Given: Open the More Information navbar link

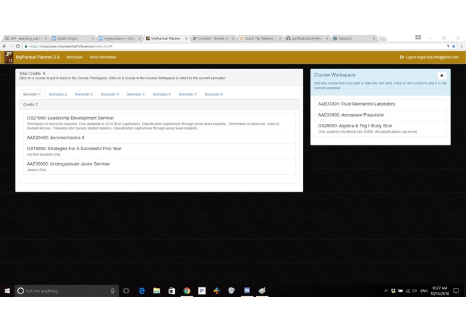Looking at the screenshot, I should [103, 58].
